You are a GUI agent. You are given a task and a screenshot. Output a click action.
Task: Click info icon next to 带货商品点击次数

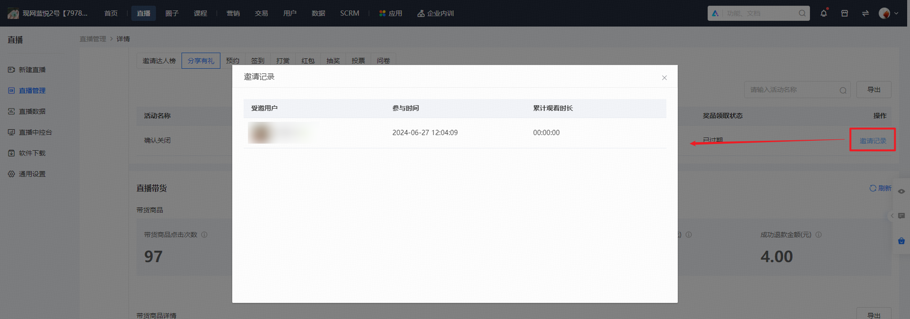pos(204,235)
